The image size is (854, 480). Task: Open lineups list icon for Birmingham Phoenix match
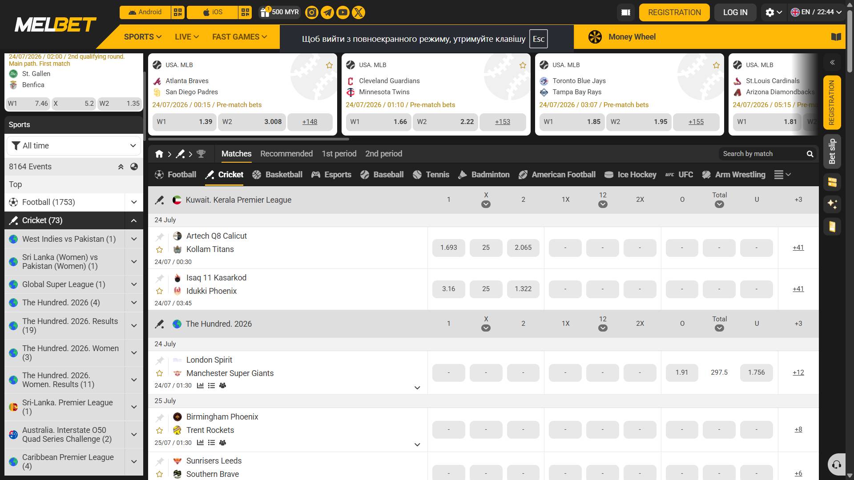[x=211, y=443]
